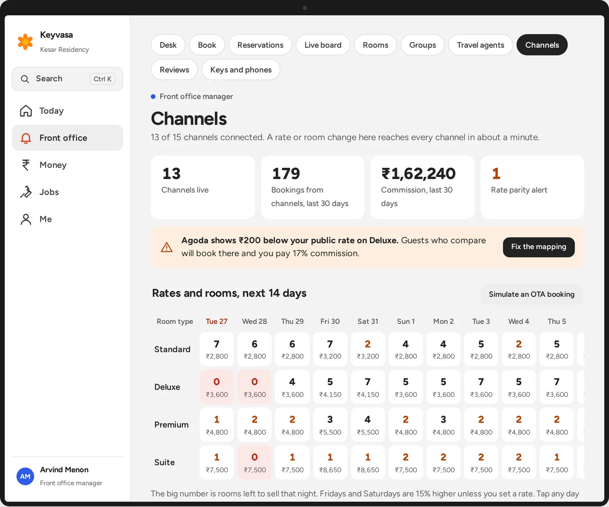Select Deluxe cell for Tue 27
609x507 pixels.
(x=217, y=387)
